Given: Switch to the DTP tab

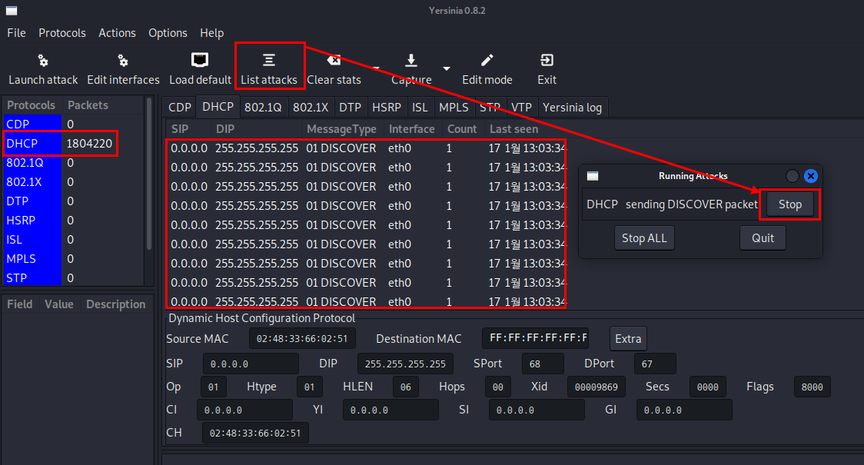Looking at the screenshot, I should tap(350, 108).
